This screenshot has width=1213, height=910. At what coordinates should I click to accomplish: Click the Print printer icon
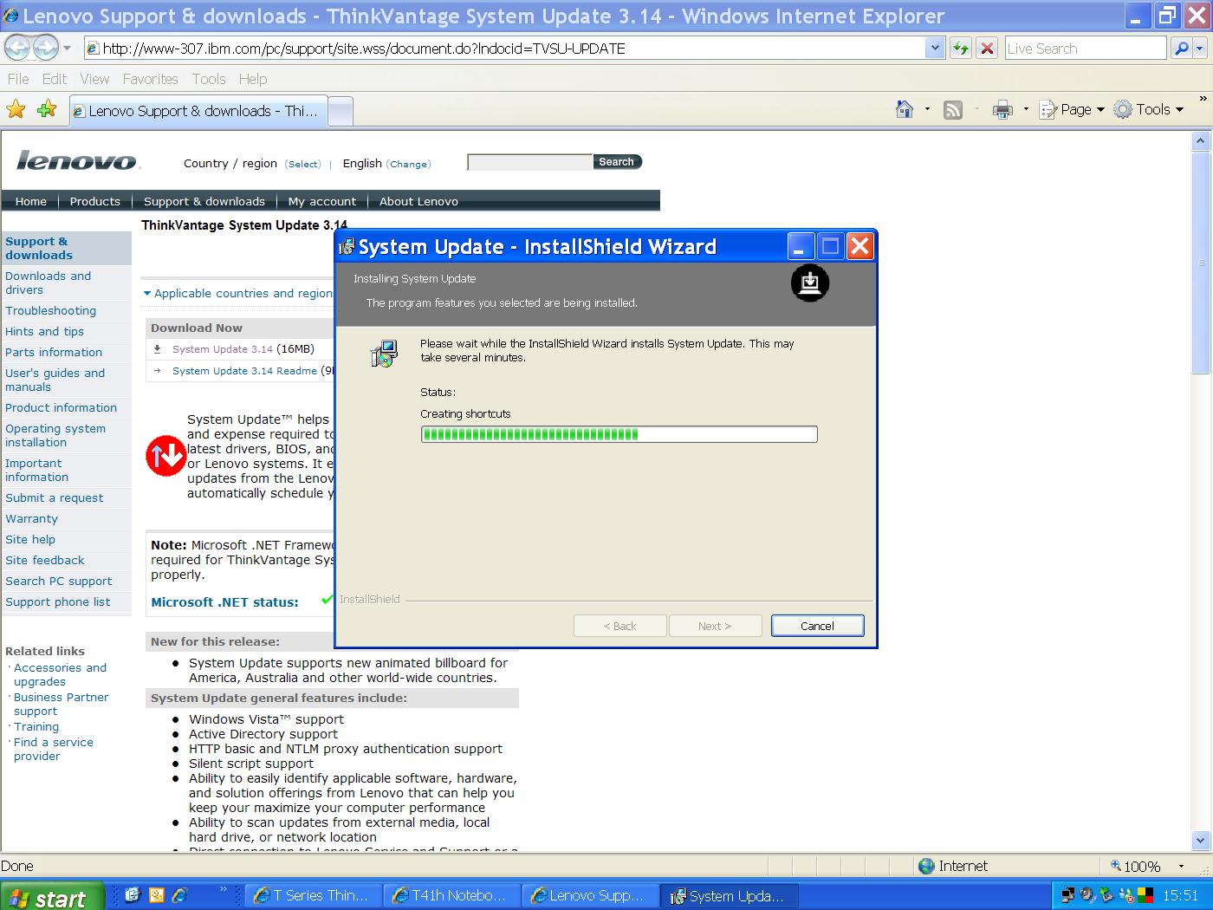(x=1002, y=109)
